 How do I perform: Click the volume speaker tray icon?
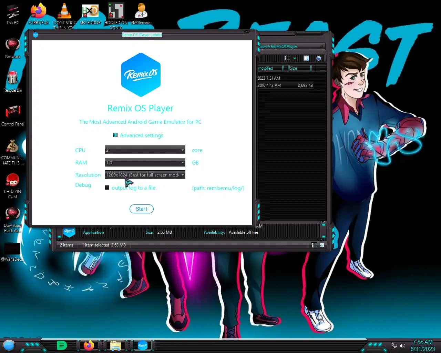click(x=403, y=345)
